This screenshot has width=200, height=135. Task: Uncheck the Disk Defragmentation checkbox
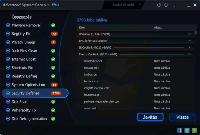coord(8,119)
